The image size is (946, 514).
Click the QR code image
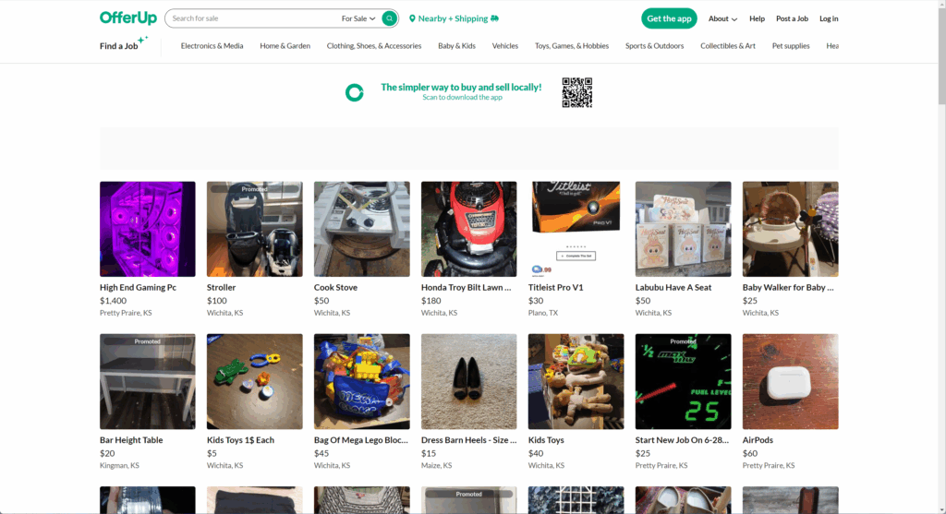click(x=577, y=92)
